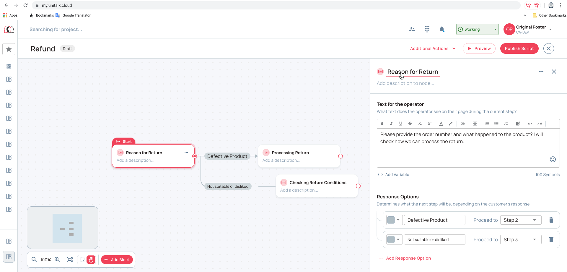Zoom out the canvas

[34, 260]
